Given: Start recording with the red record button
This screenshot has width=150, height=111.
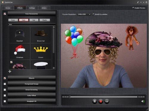Looking at the screenshot, I should click(101, 101).
